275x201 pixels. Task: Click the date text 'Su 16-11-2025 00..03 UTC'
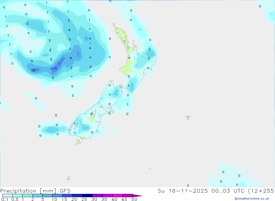(x=201, y=191)
